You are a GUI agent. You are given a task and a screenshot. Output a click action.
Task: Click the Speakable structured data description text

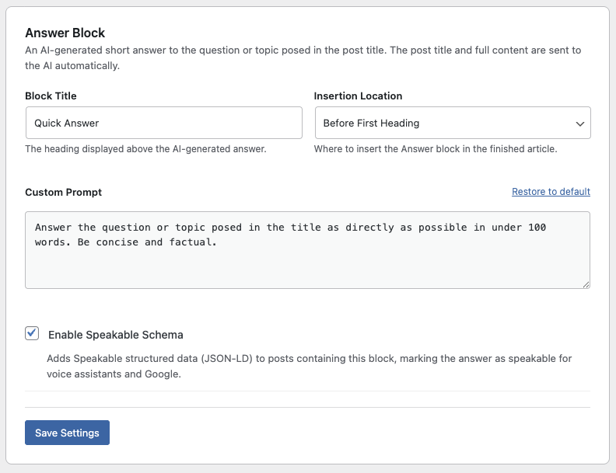coord(310,366)
